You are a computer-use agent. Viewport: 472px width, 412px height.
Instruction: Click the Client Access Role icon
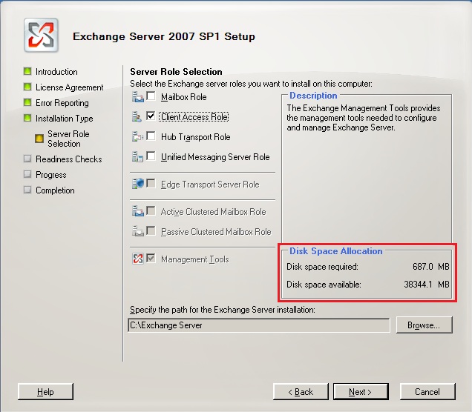coord(137,117)
